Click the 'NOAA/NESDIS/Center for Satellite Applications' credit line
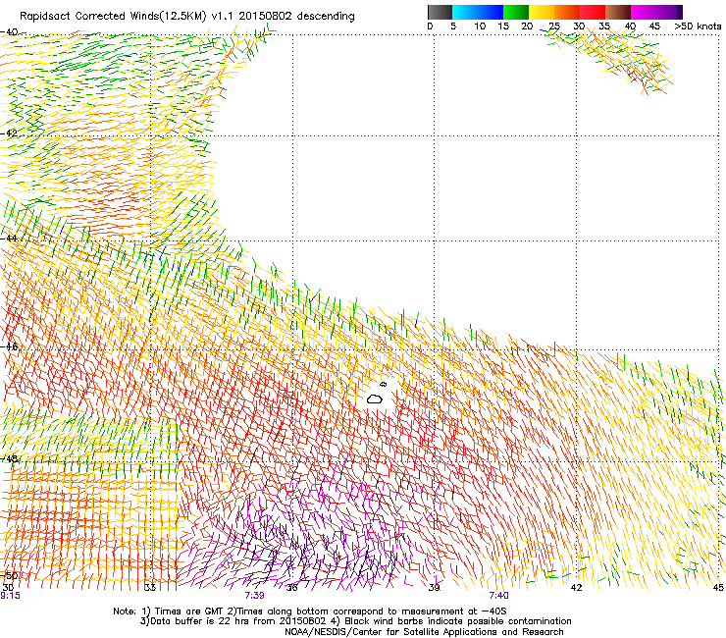This screenshot has height=638, width=726. click(424, 632)
